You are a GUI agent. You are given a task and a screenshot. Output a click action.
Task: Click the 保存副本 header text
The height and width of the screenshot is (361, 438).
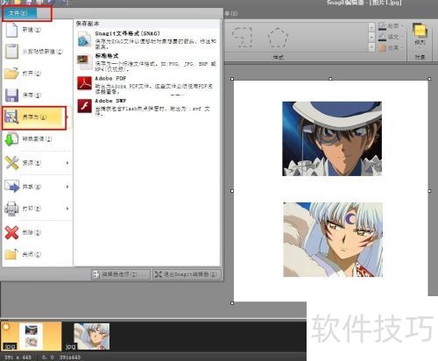pyautogui.click(x=88, y=24)
